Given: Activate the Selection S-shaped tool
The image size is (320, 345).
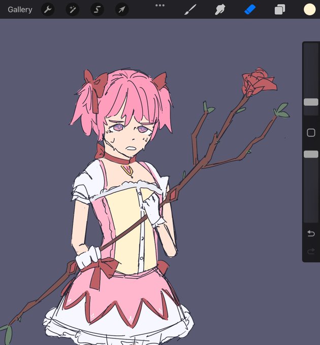Looking at the screenshot, I should click(98, 10).
